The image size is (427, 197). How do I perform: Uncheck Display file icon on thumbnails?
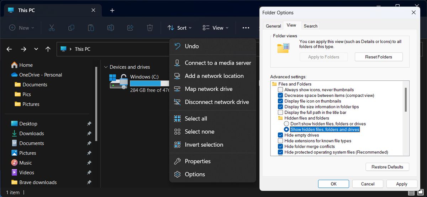click(x=280, y=101)
